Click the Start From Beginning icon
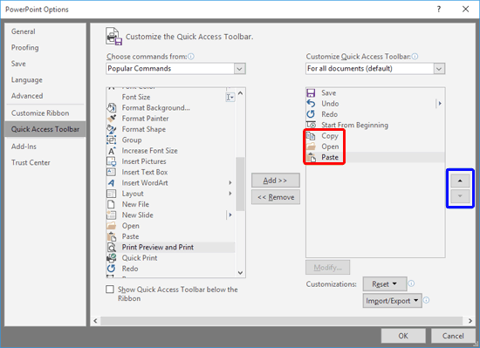The height and width of the screenshot is (348, 480). coord(311,125)
